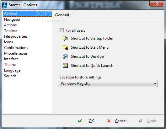Image resolution: width=166 pixels, height=129 pixels.
Task: Click Shortcut to Start Menu link
Action: (90, 47)
